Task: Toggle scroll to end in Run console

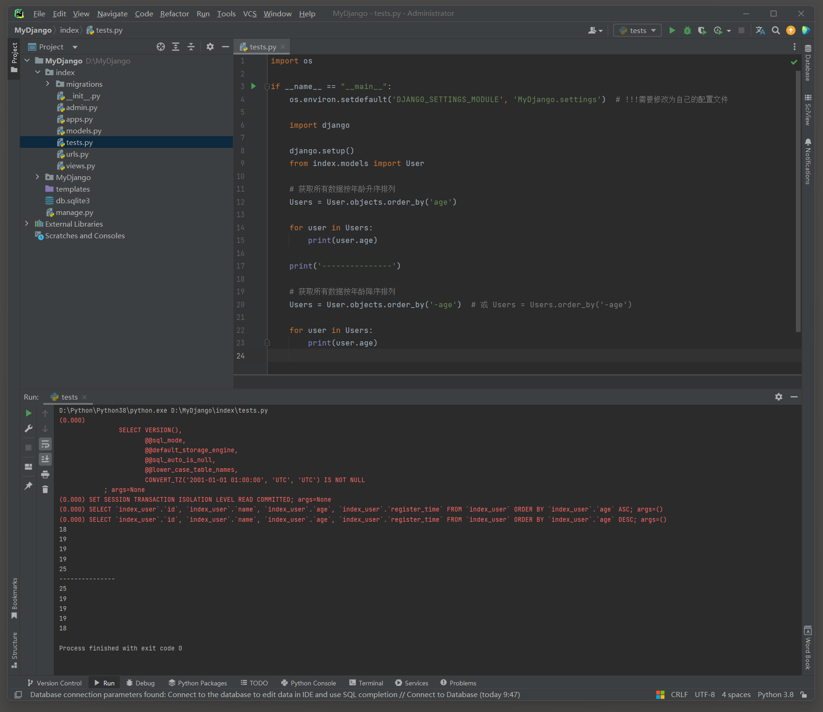Action: pyautogui.click(x=45, y=459)
